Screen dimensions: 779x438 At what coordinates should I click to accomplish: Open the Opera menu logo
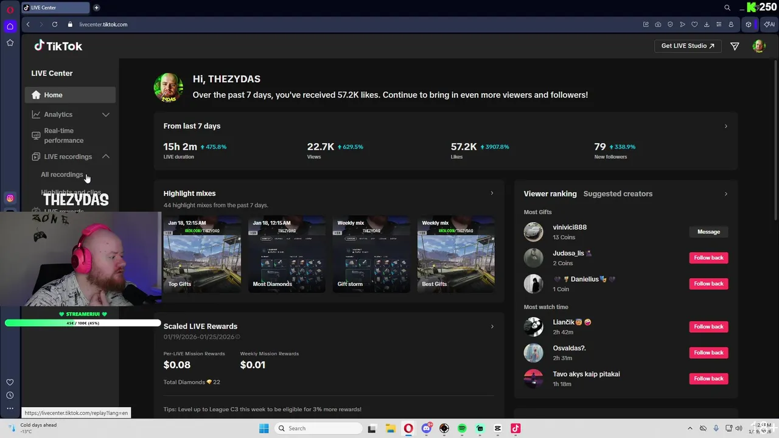click(x=10, y=10)
